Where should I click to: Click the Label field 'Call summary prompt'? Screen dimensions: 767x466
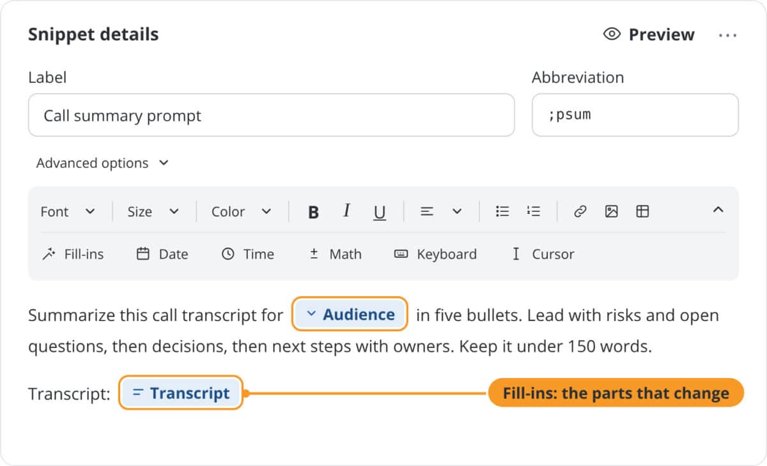[271, 116]
